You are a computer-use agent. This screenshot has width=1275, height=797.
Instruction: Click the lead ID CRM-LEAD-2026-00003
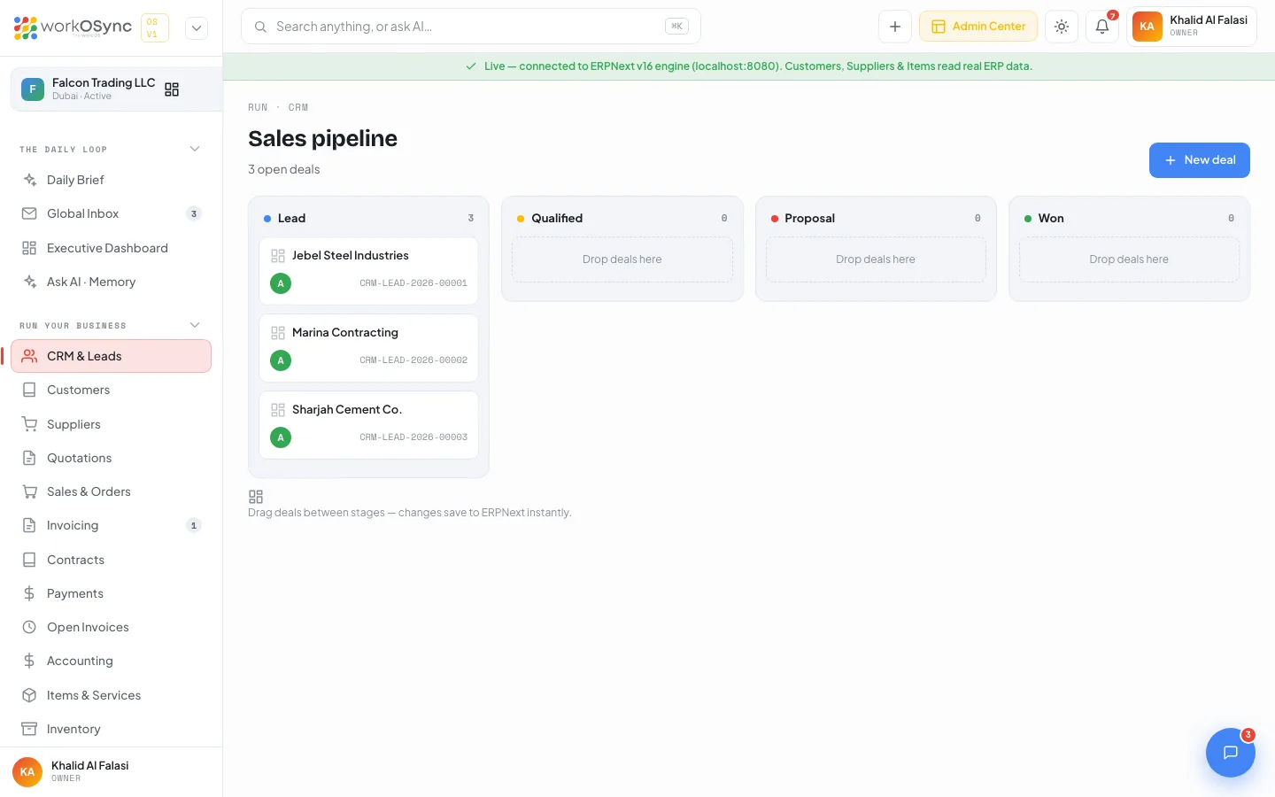pyautogui.click(x=413, y=437)
